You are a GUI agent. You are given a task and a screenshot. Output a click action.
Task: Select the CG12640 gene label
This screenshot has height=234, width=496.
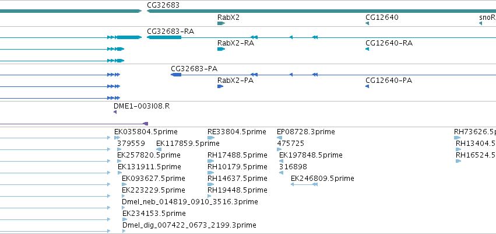[x=382, y=17]
